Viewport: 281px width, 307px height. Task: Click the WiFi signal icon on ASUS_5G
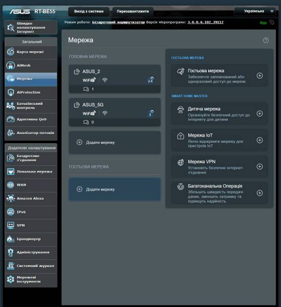(105, 113)
